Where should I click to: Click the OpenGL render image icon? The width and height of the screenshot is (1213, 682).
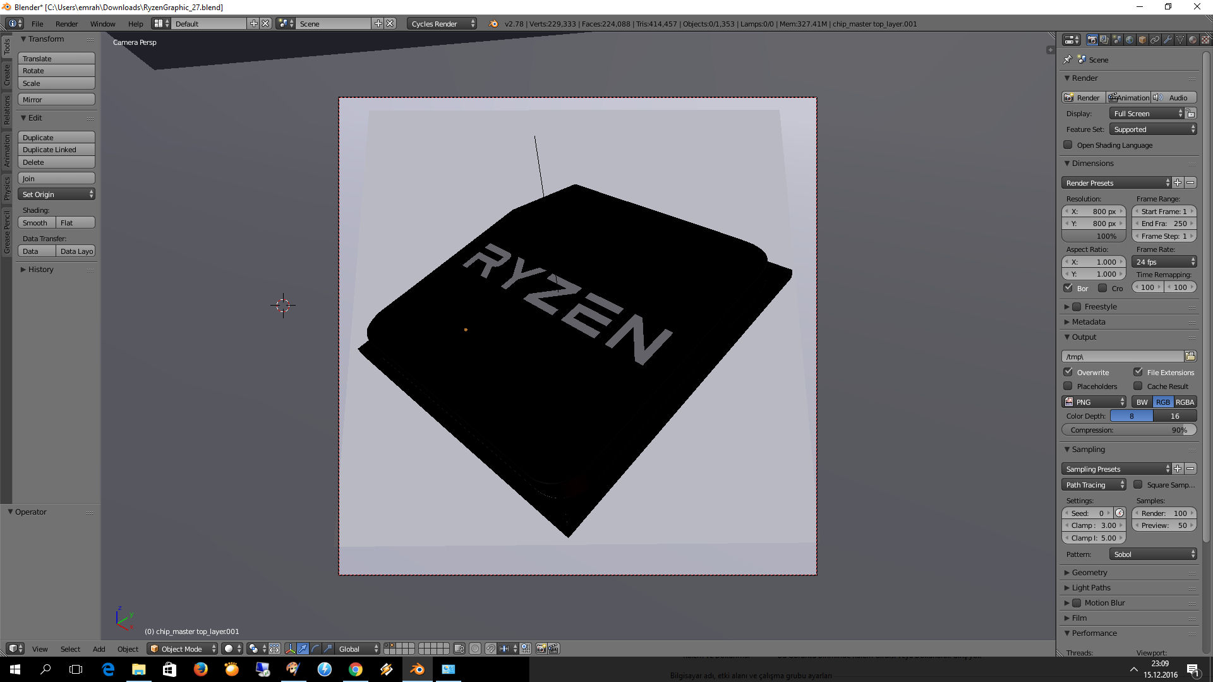(x=541, y=649)
